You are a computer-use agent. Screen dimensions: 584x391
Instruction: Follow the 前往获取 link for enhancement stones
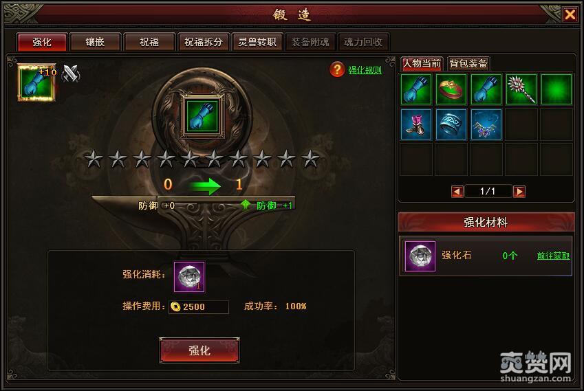pyautogui.click(x=553, y=256)
